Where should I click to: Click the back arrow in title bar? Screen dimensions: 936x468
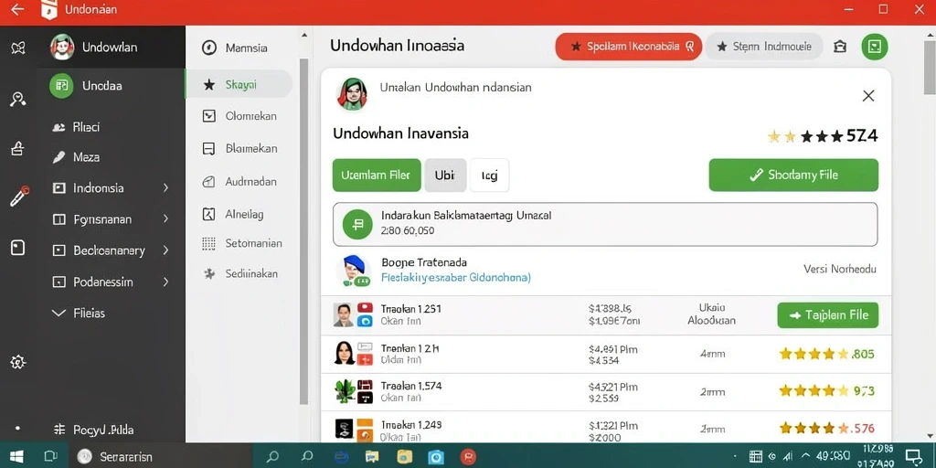[18, 9]
